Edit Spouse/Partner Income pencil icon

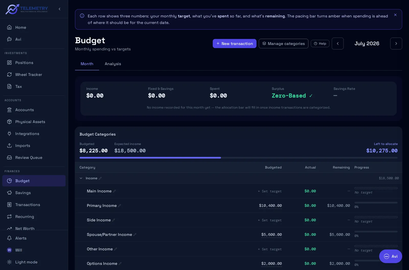(135, 235)
